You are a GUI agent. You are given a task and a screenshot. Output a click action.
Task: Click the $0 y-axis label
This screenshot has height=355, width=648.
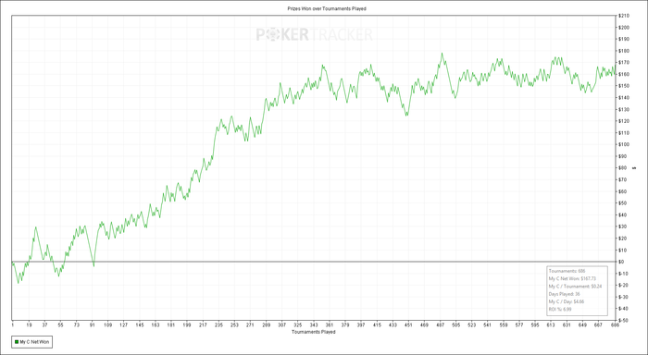click(621, 262)
